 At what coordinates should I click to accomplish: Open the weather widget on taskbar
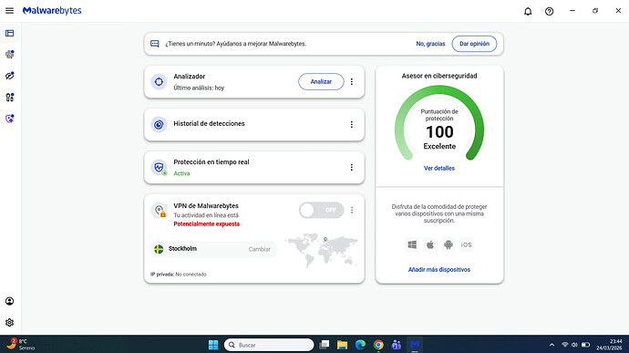[21, 345]
